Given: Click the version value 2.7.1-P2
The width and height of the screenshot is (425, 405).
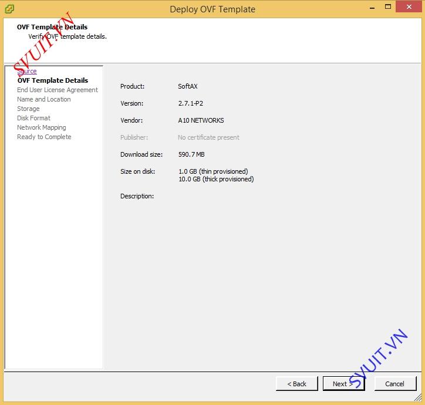Looking at the screenshot, I should click(x=191, y=103).
